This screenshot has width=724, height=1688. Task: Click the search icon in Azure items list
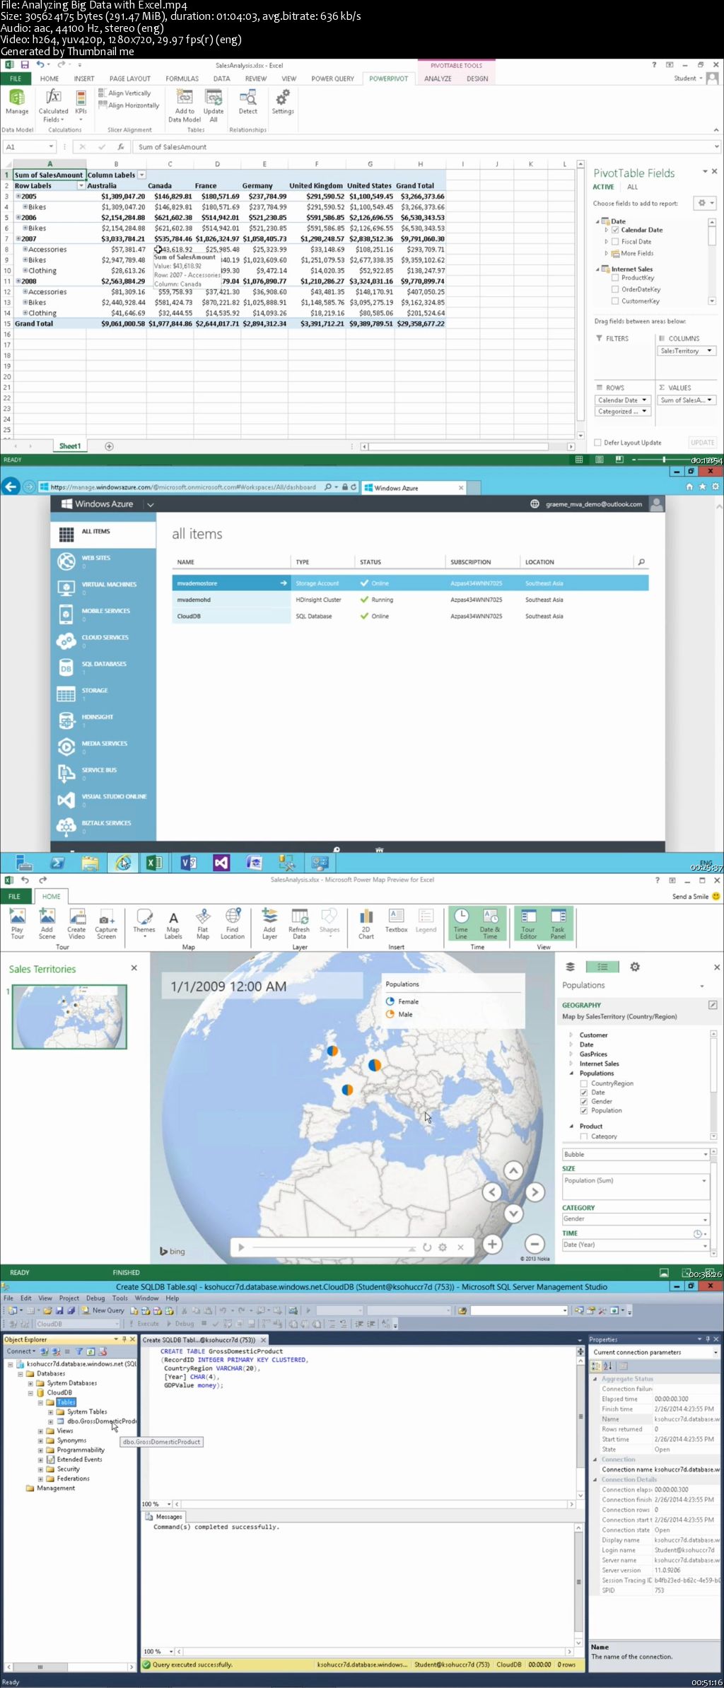tap(641, 562)
